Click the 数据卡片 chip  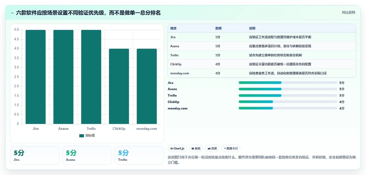[x=231, y=148]
